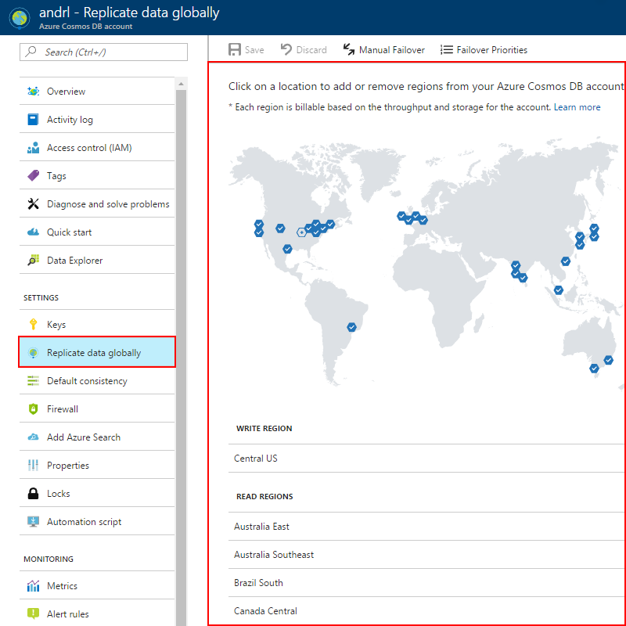Toggle the Brazil South region marker on the map
626x626 pixels.
351,327
